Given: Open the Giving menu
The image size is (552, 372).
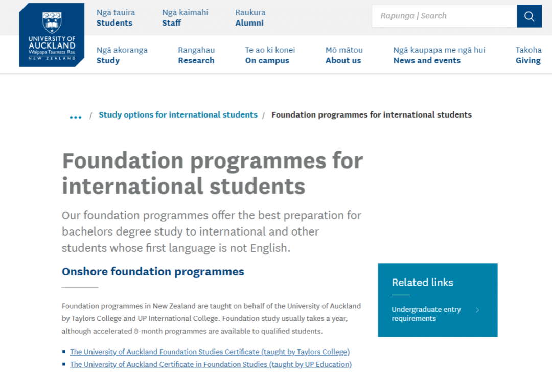Looking at the screenshot, I should click(x=528, y=55).
